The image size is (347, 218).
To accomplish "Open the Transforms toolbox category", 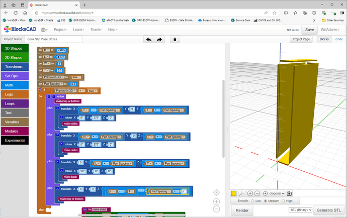I will tap(15, 67).
